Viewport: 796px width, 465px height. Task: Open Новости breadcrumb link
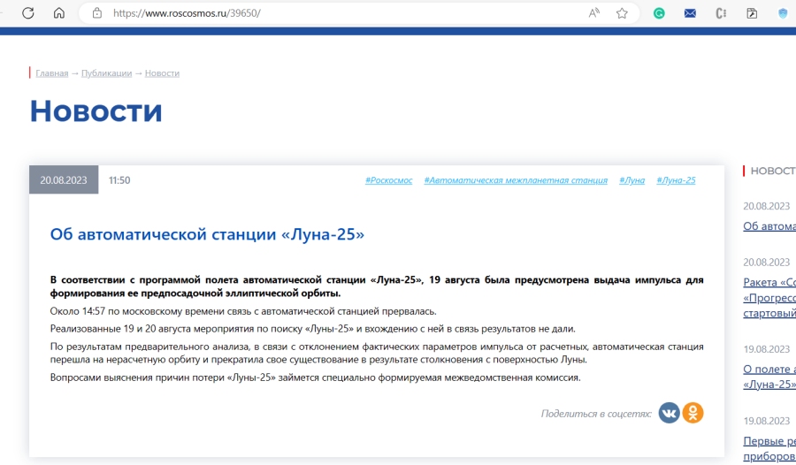pos(162,73)
